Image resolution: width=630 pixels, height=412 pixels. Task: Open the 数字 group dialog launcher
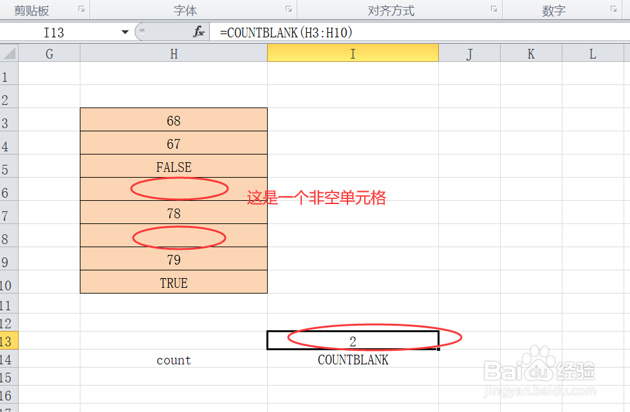612,8
